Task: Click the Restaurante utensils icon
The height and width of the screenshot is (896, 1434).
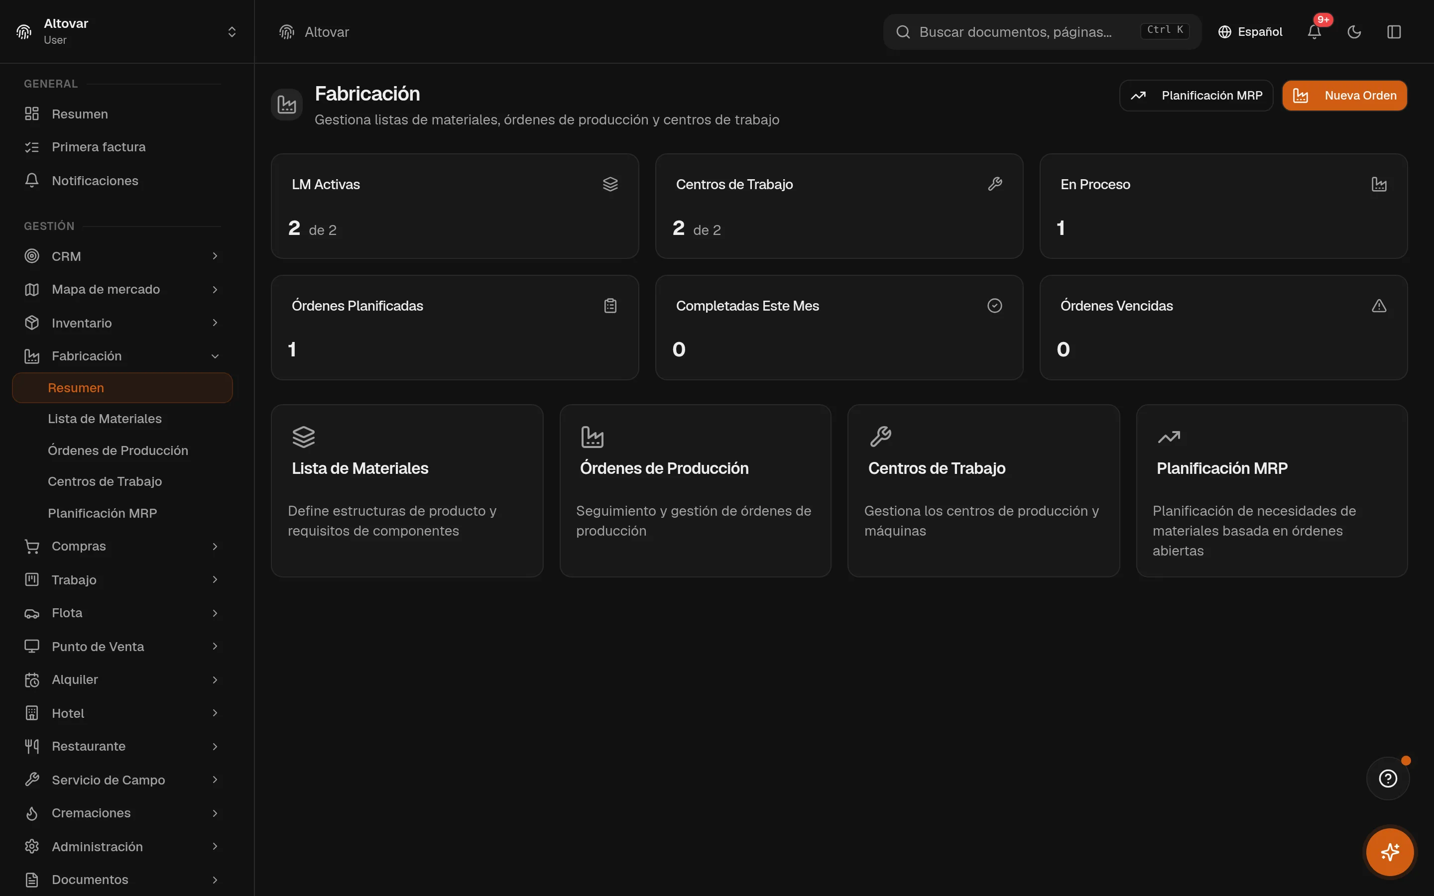Action: [32, 747]
